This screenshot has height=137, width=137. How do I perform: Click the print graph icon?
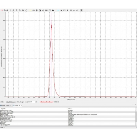coord(53,10)
